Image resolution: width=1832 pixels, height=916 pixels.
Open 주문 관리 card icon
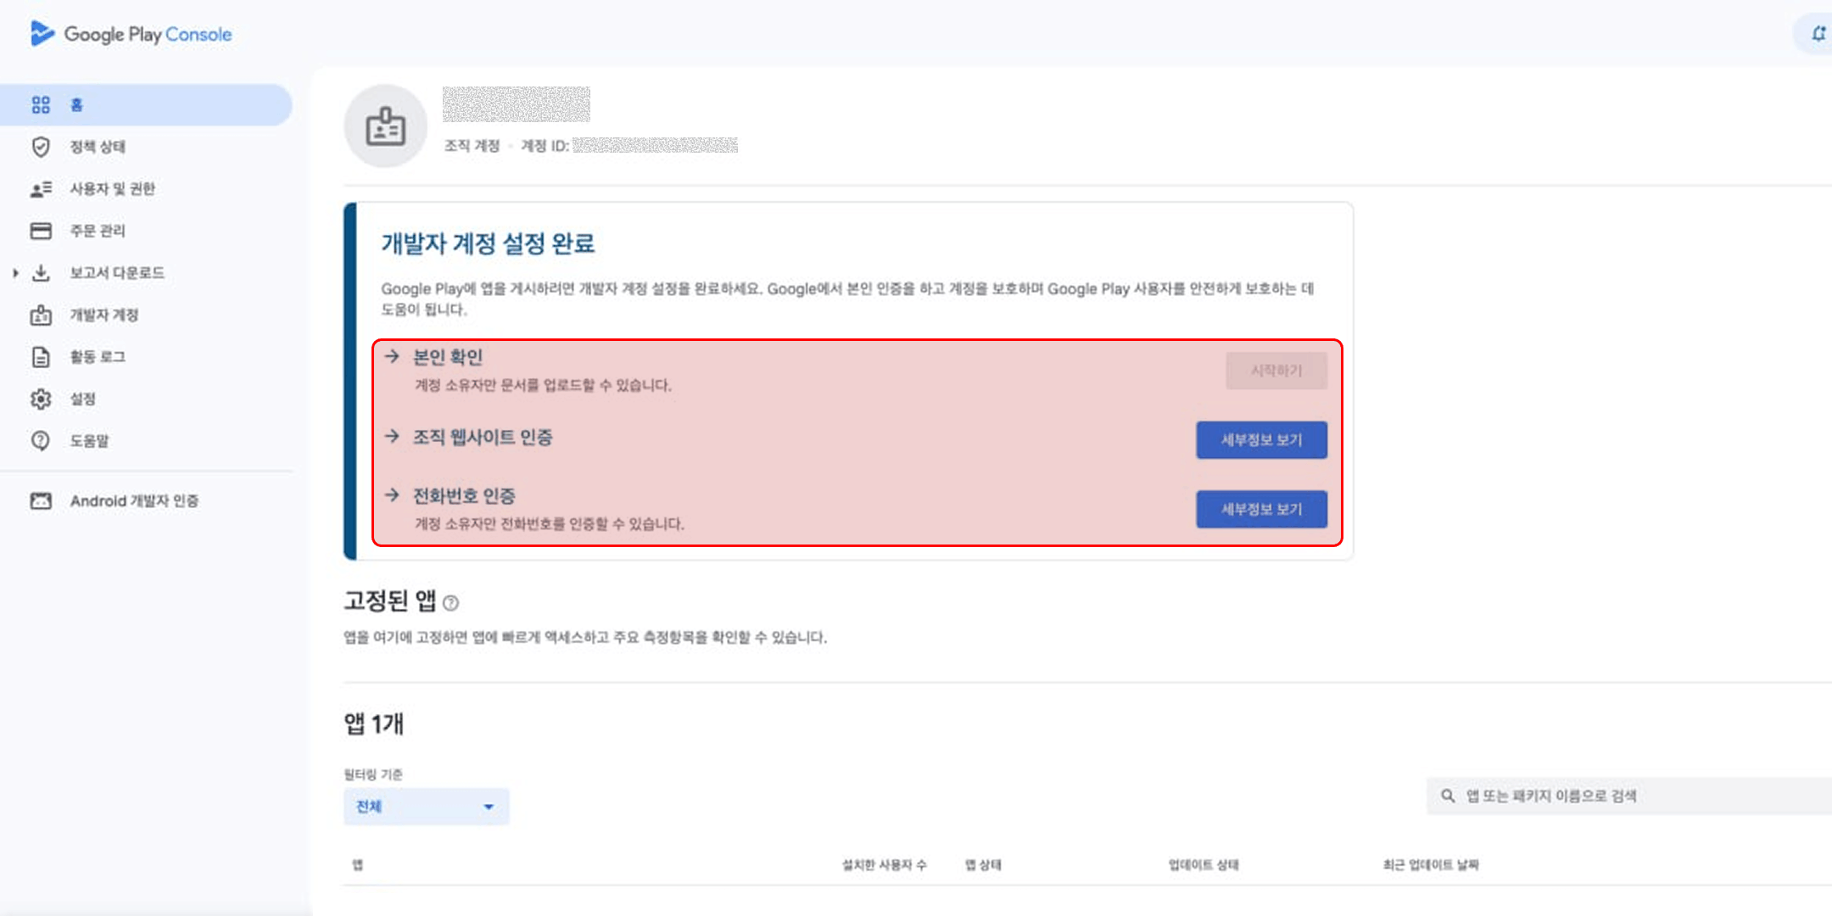(x=41, y=231)
